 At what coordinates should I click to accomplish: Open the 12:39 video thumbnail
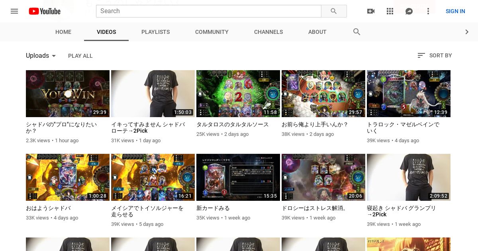point(409,94)
